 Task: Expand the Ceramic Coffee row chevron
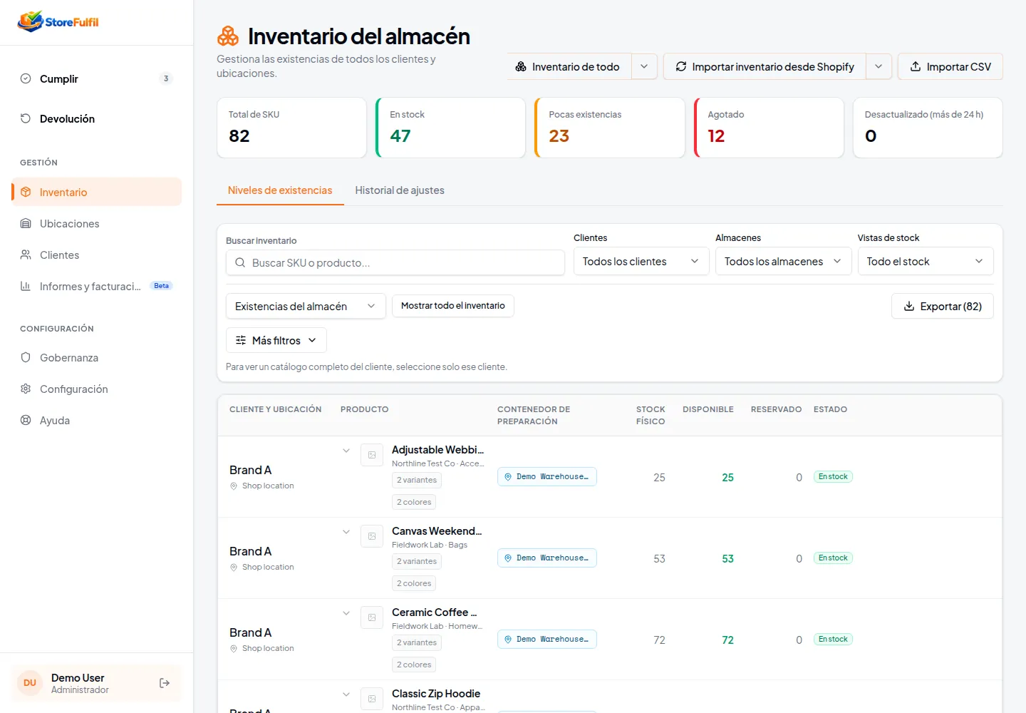point(346,613)
